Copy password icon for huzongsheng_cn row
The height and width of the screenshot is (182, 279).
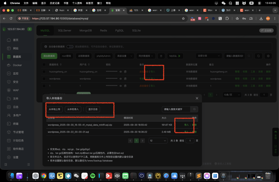click(x=125, y=72)
